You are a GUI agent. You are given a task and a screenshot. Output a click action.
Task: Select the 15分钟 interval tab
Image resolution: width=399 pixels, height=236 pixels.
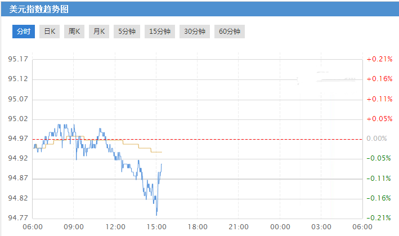click(x=160, y=32)
